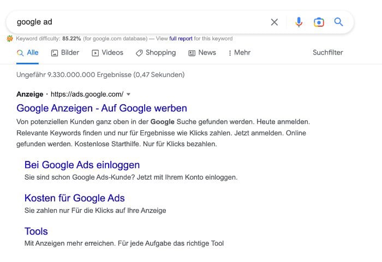The height and width of the screenshot is (262, 382).
Task: Switch to the Shopping tab
Action: 156,52
